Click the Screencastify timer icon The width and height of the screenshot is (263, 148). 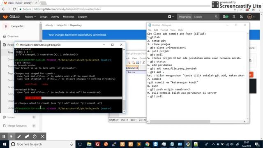[35, 136]
